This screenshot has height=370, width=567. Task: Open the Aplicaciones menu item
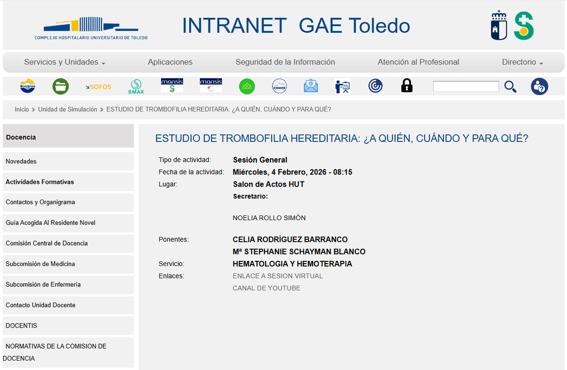(x=170, y=62)
